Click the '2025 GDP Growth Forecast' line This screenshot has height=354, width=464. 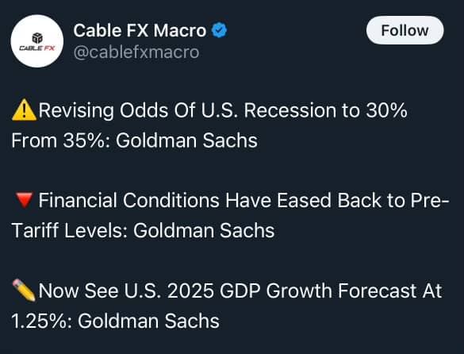(x=240, y=291)
